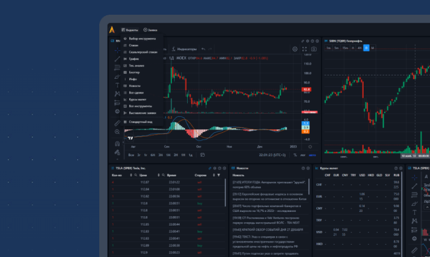Open the 19:43 КРАТКИЙ ОБЗОР СОБЫТИЙ news item
430x257 pixels.
pyautogui.click(x=268, y=230)
